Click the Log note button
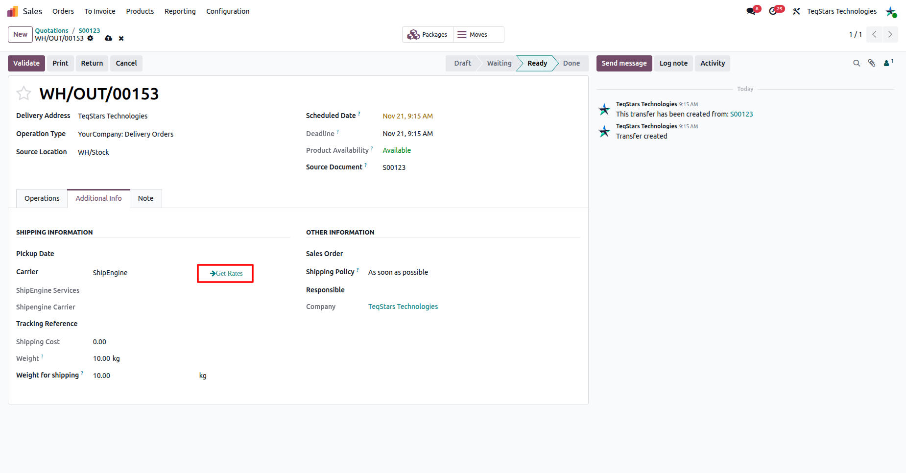The height and width of the screenshot is (473, 906). 674,63
